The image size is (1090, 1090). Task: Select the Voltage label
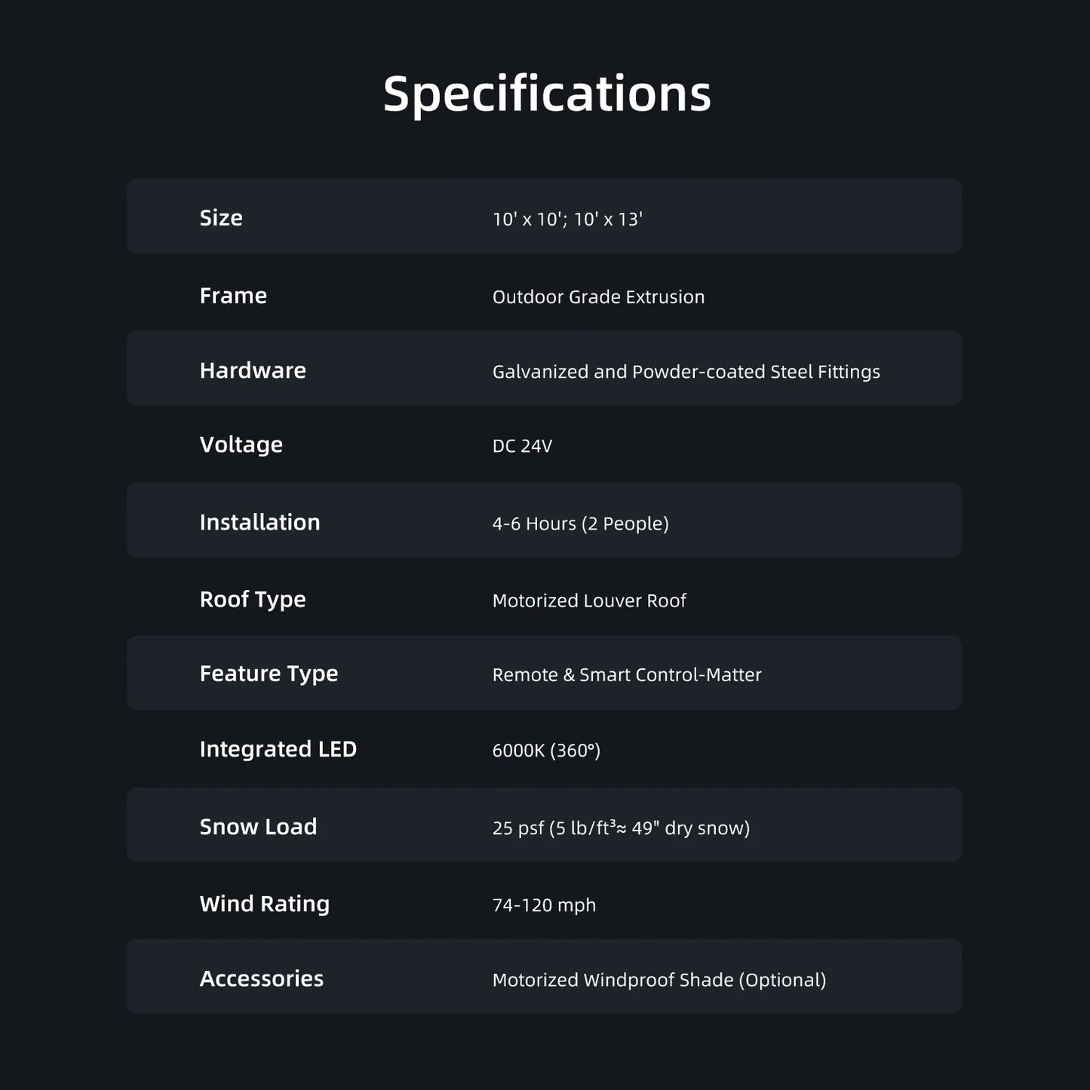(241, 445)
